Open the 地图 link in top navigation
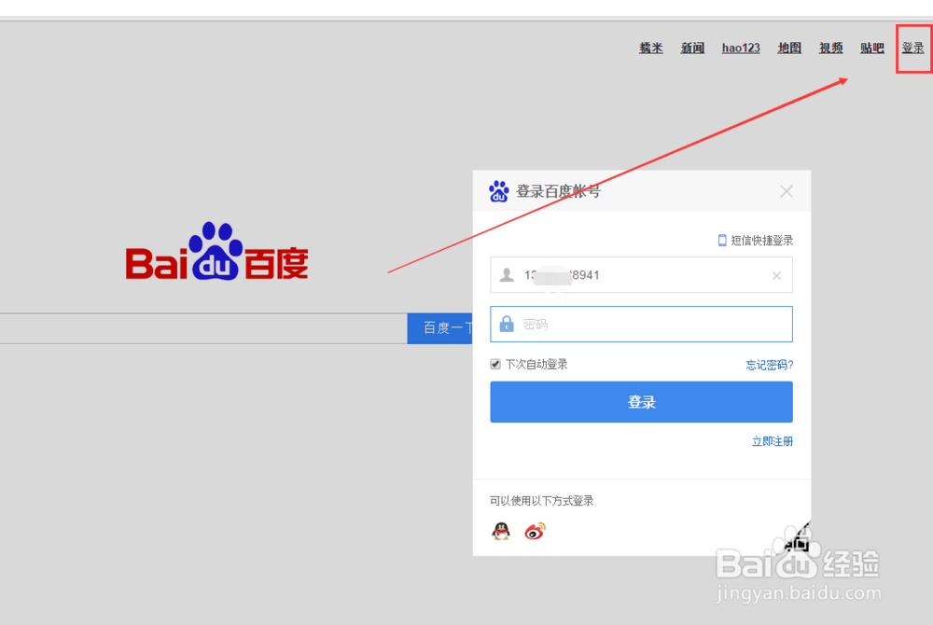The height and width of the screenshot is (625, 933). point(789,49)
